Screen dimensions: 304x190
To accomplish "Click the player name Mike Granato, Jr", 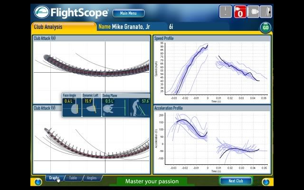I will [131, 27].
